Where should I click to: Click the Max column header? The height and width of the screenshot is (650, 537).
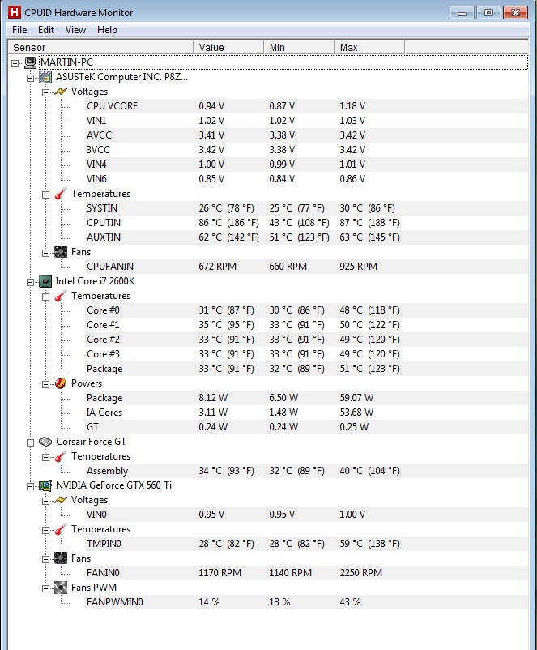tap(369, 47)
